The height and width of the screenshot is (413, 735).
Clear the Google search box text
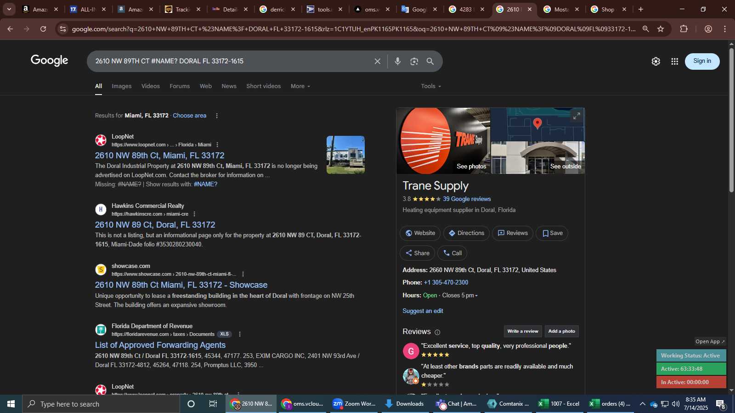(x=377, y=61)
